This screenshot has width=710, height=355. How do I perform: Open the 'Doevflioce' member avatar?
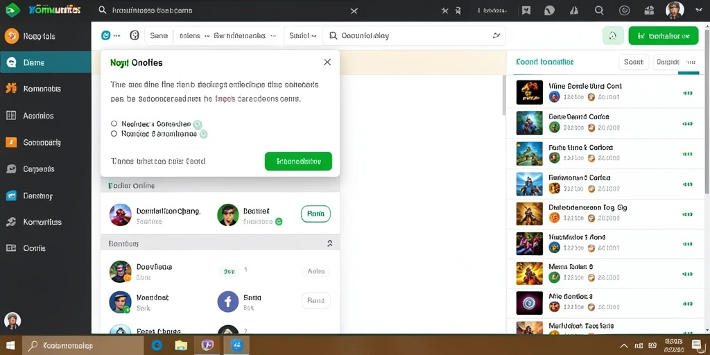pos(121,272)
